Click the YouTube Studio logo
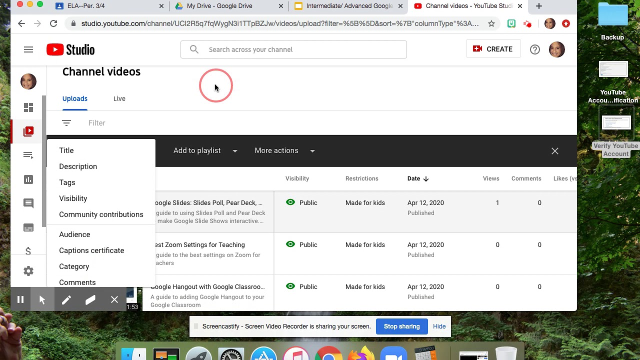 pyautogui.click(x=70, y=49)
